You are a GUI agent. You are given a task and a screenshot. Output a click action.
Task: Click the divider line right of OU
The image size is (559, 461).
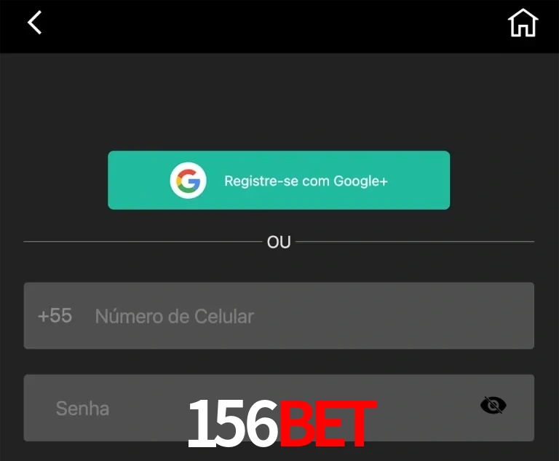(415, 242)
